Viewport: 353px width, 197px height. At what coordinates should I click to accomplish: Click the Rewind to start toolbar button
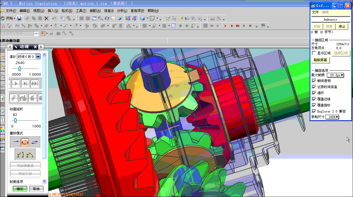212,26
